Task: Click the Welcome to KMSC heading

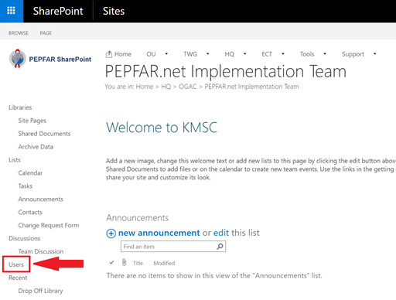Action: 162,128
